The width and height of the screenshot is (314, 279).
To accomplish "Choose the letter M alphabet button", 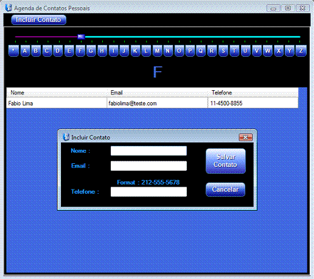I will (x=157, y=51).
